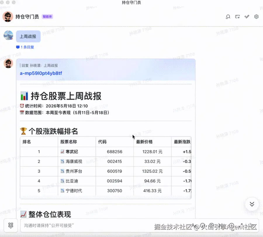Click the stock code 688256
The image size is (263, 237).
[x=115, y=152]
